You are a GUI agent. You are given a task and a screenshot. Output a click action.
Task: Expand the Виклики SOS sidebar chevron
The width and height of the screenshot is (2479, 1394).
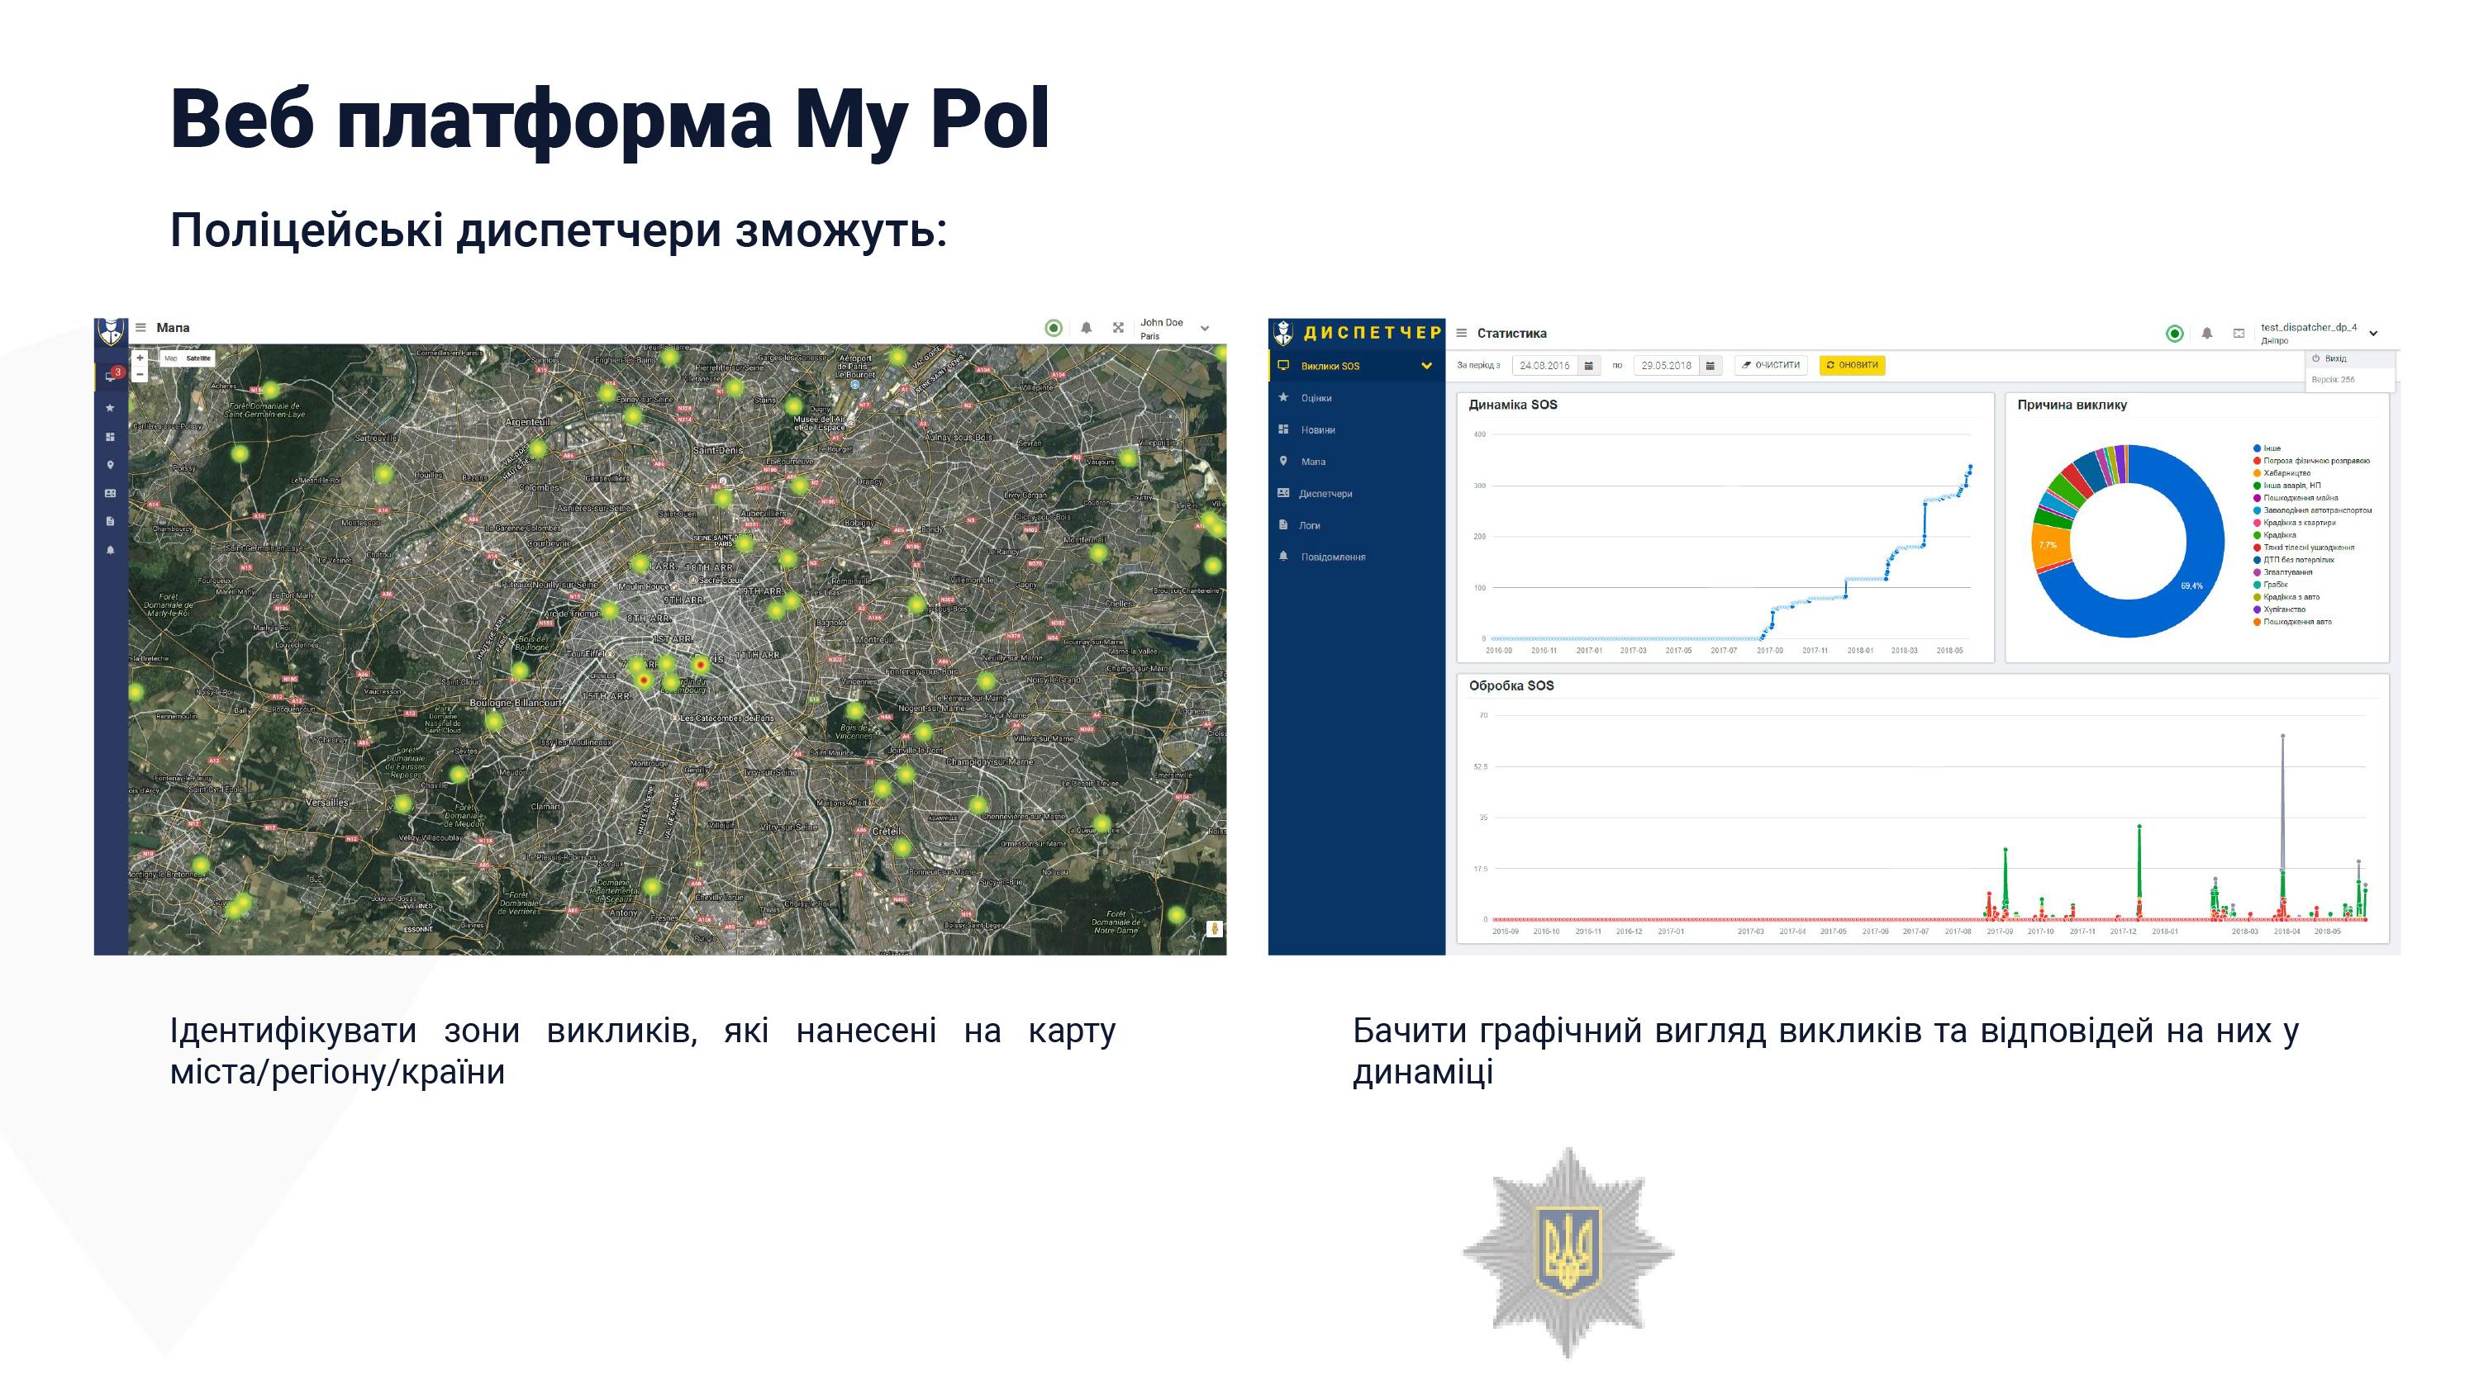1426,366
